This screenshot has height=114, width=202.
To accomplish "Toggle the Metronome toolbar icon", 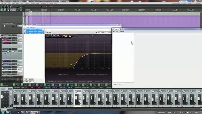I will point(21,6).
